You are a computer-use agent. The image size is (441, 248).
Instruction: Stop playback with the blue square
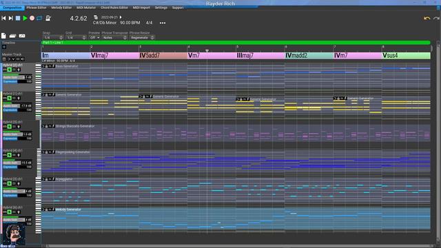(18, 19)
